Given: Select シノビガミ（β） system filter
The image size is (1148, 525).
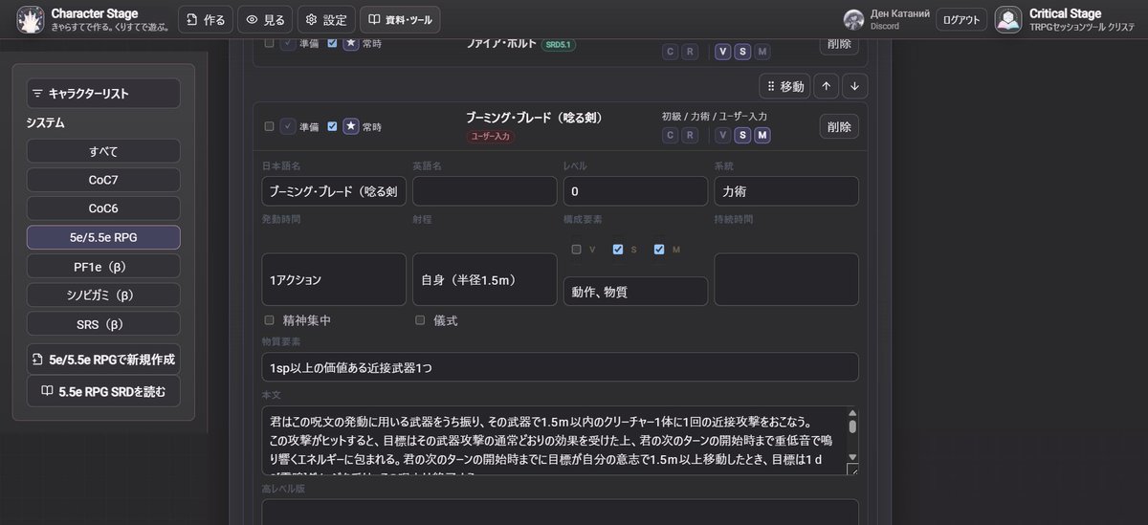Looking at the screenshot, I should [x=103, y=295].
